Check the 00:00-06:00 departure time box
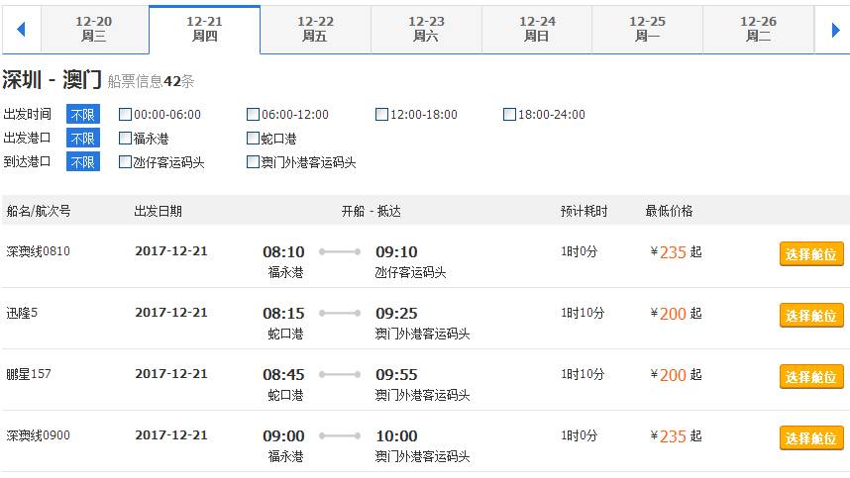 tap(125, 114)
